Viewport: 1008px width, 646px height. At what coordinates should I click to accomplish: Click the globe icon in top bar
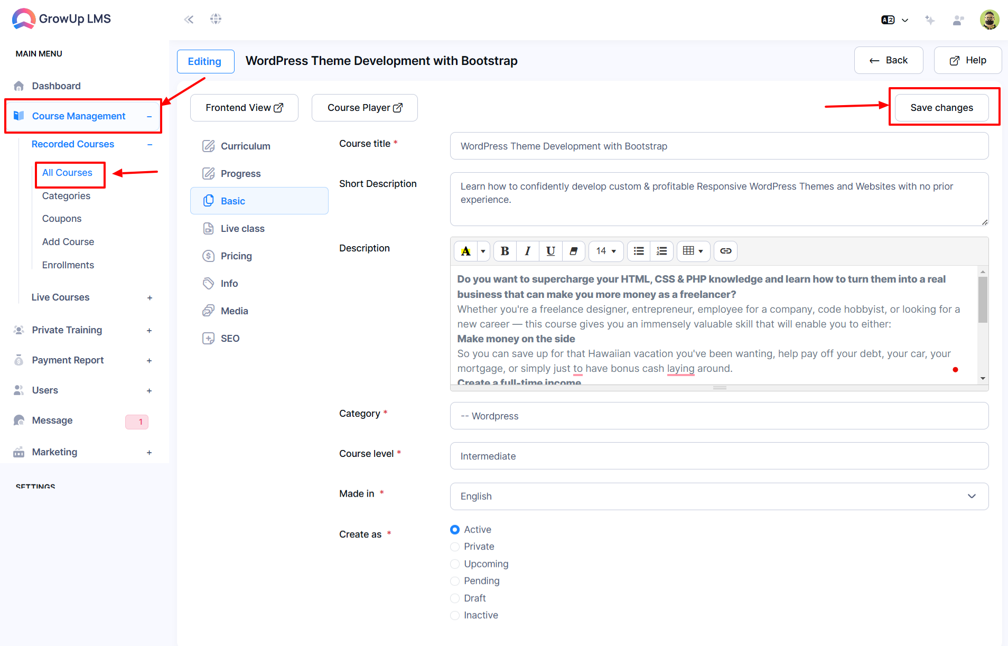(216, 19)
